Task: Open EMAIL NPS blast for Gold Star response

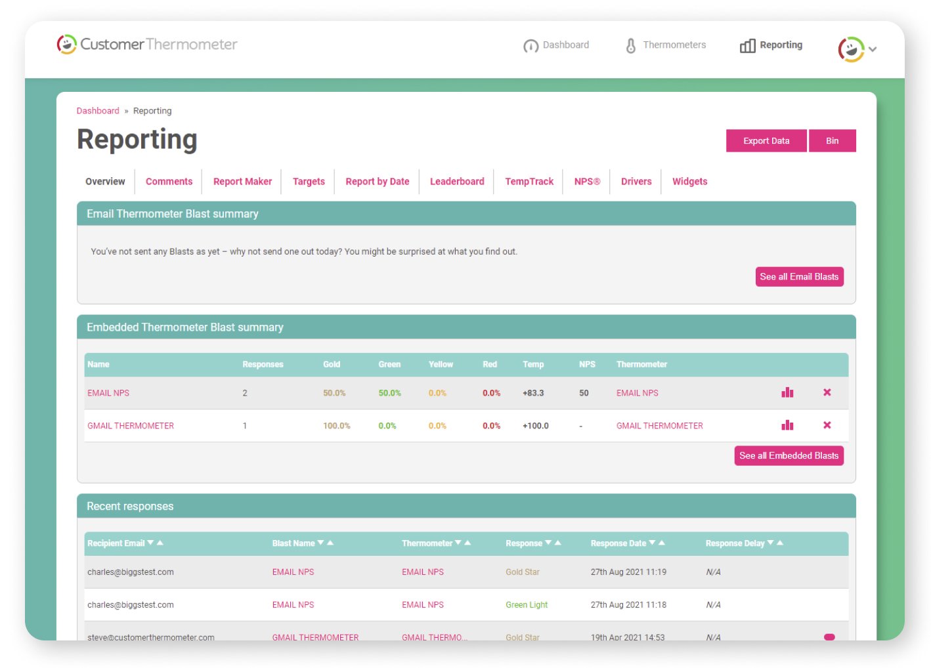Action: coord(293,572)
